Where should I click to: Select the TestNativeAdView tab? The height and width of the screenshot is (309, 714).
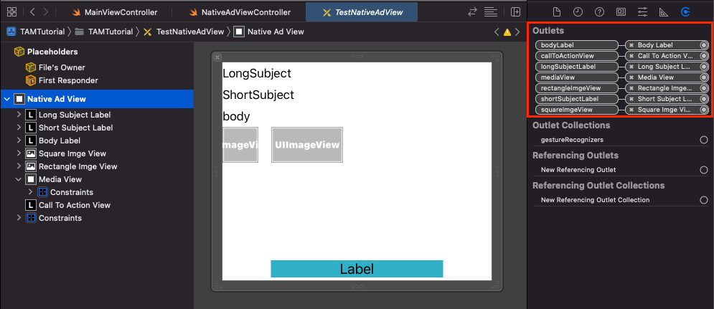[362, 12]
